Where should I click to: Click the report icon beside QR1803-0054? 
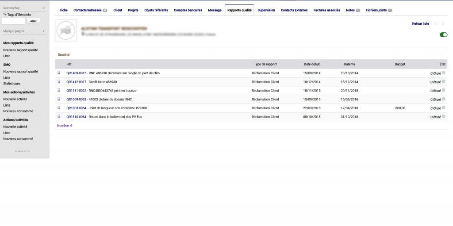58,108
